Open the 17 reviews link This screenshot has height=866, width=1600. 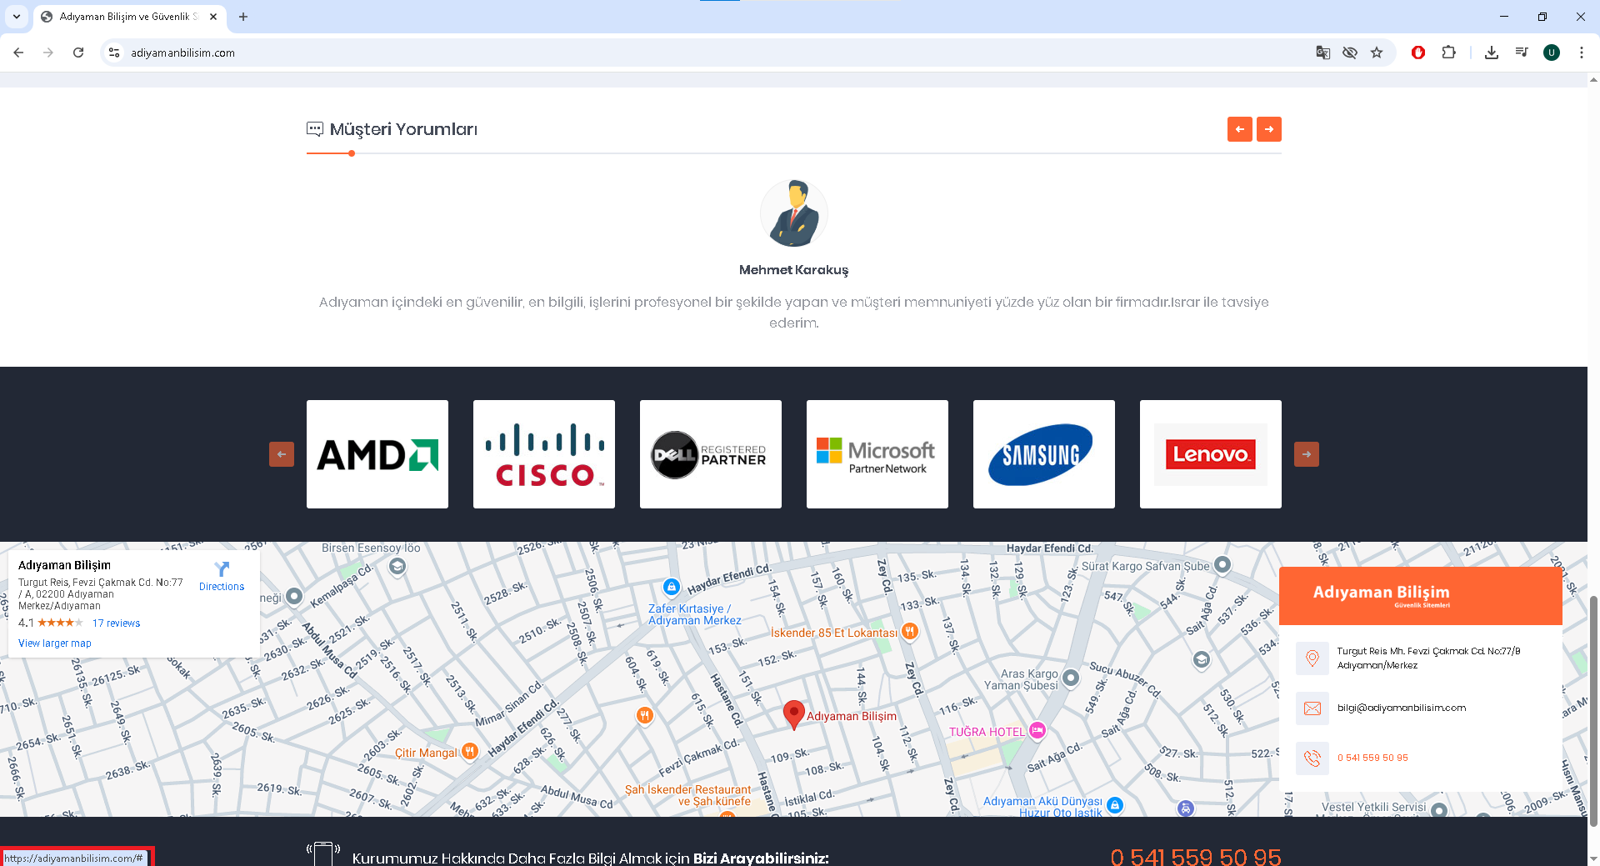point(116,623)
